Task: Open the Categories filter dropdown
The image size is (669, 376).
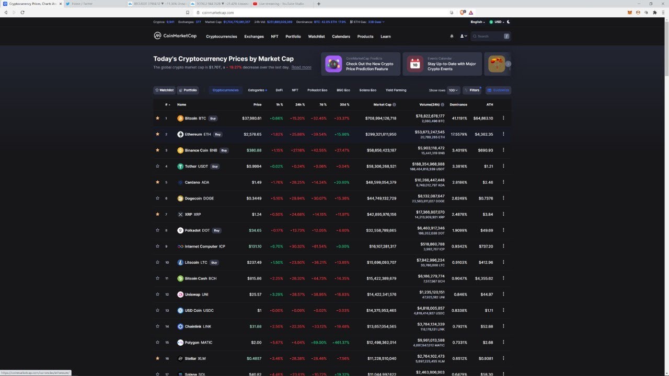Action: pyautogui.click(x=257, y=90)
